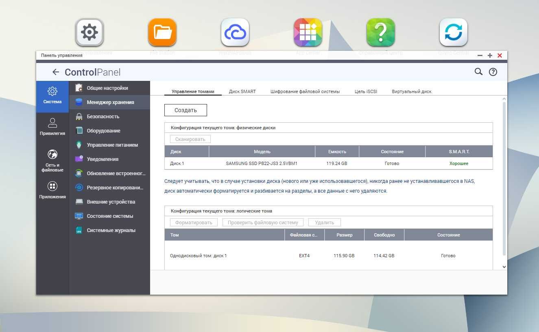
Task: Click the 119.24 GB capacity value
Action: pyautogui.click(x=337, y=163)
